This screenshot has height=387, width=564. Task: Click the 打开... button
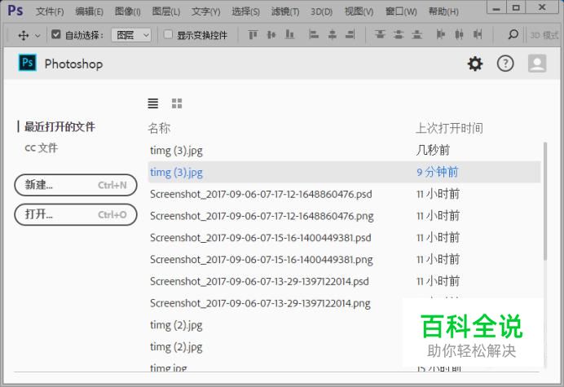pyautogui.click(x=76, y=214)
